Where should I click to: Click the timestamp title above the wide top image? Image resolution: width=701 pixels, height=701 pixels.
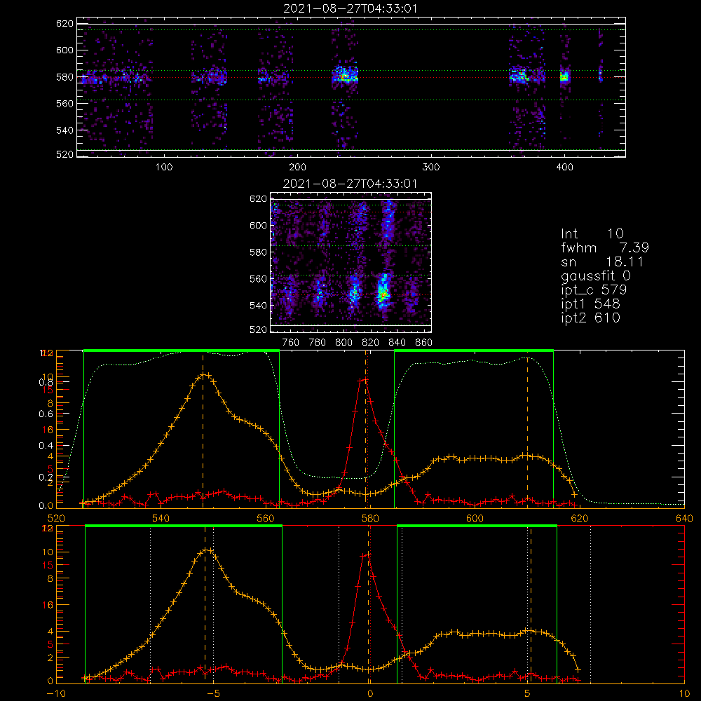[350, 8]
